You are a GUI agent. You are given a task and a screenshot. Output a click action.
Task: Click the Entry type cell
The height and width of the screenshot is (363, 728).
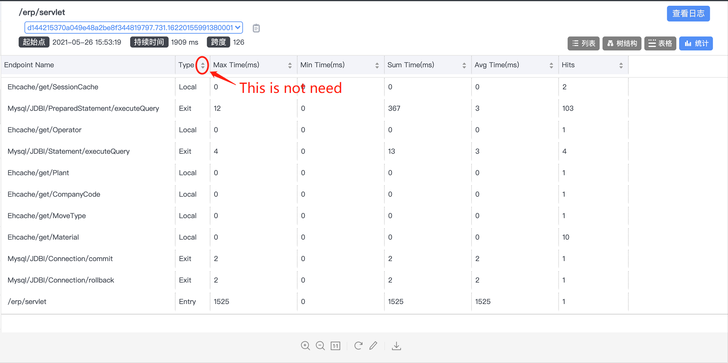click(187, 301)
